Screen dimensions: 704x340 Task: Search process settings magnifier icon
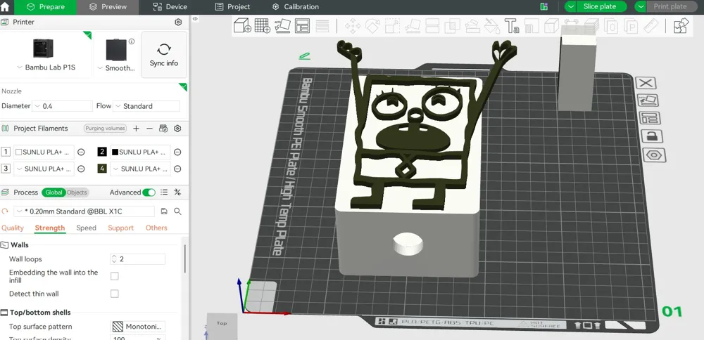point(177,211)
